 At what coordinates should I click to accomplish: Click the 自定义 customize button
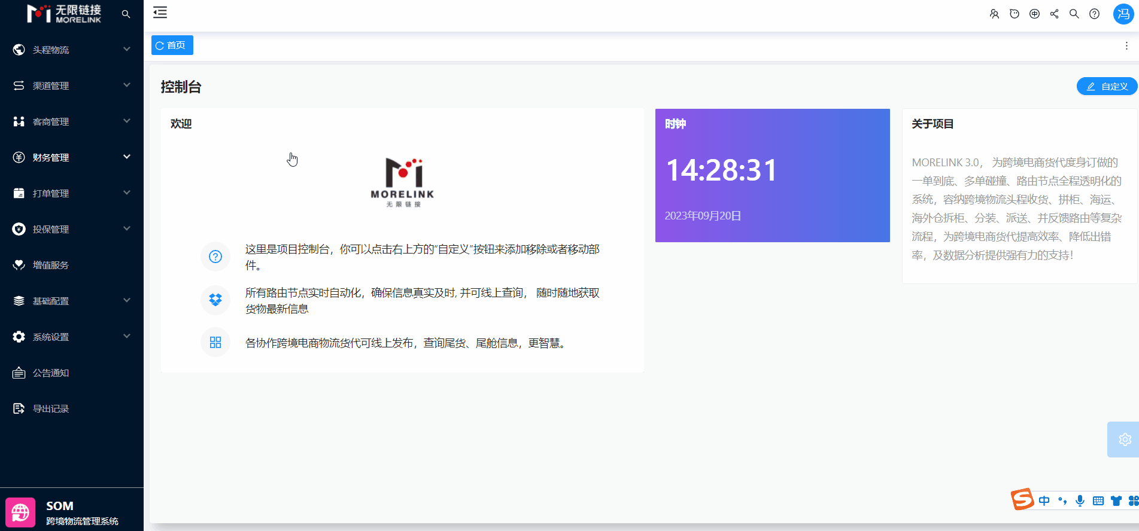coord(1107,86)
